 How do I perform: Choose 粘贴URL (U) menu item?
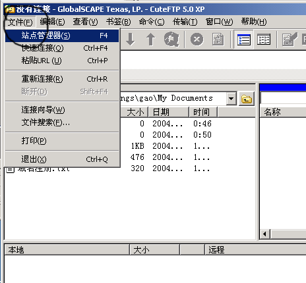tap(62, 61)
